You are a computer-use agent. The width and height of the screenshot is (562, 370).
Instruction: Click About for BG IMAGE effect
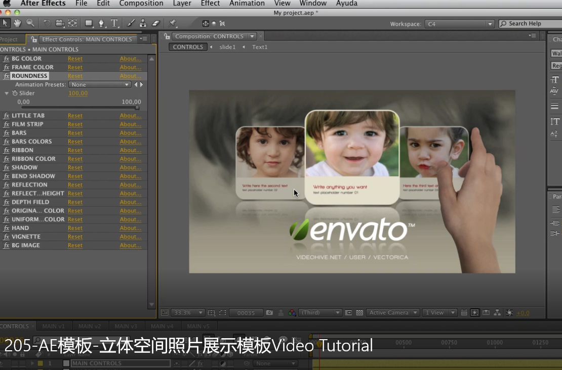(x=131, y=246)
